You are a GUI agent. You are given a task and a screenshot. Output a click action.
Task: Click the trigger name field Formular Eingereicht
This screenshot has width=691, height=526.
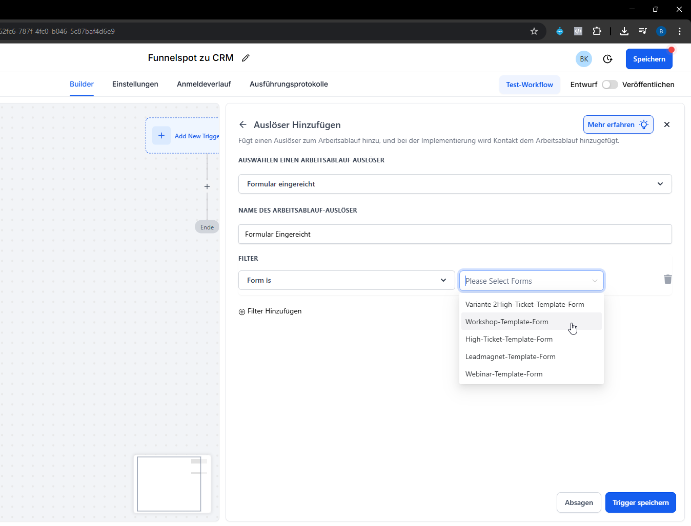click(x=455, y=234)
